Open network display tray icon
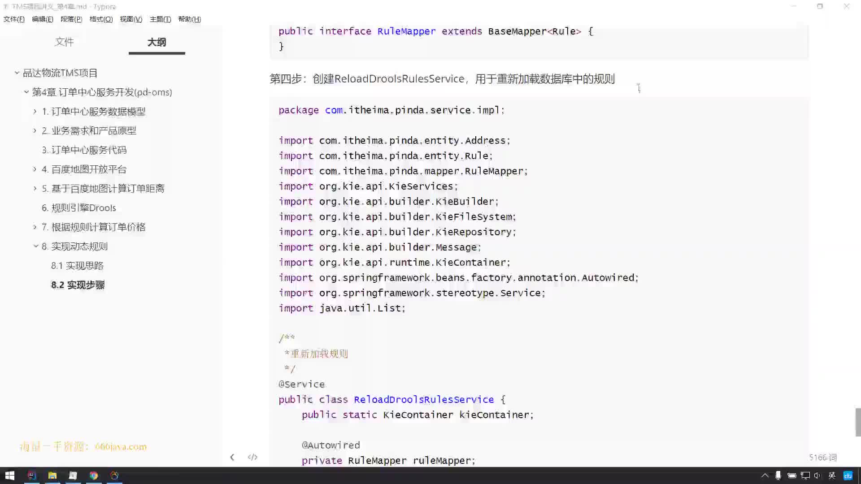The image size is (861, 484). (x=805, y=475)
